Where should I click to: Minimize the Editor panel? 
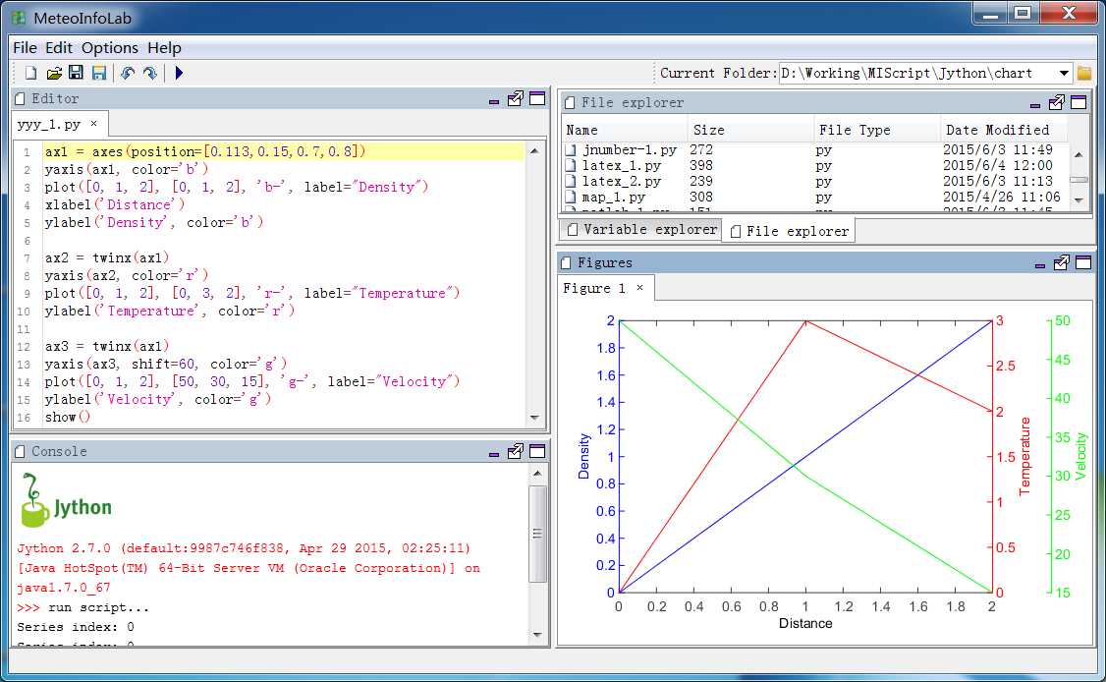point(494,101)
